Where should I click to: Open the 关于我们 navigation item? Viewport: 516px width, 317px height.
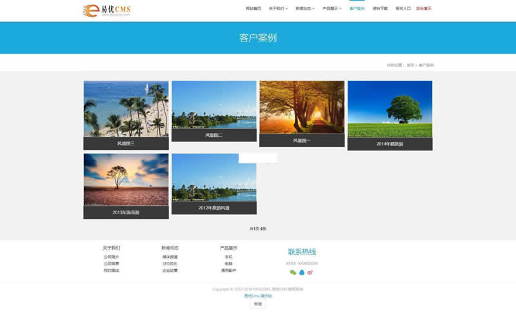[276, 8]
